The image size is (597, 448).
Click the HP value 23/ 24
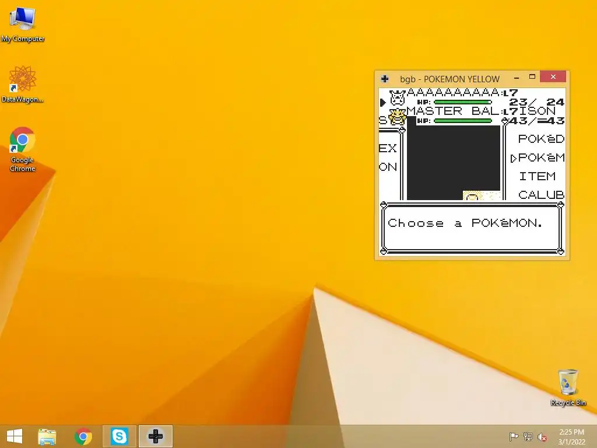(536, 102)
